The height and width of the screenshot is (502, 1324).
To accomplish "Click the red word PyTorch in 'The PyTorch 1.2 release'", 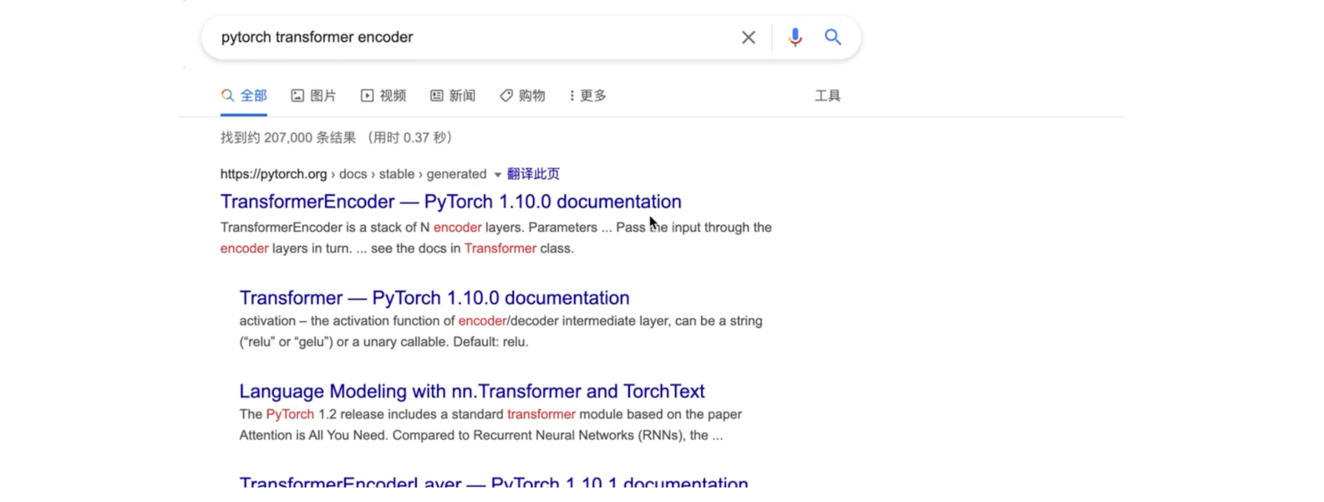I will (290, 414).
